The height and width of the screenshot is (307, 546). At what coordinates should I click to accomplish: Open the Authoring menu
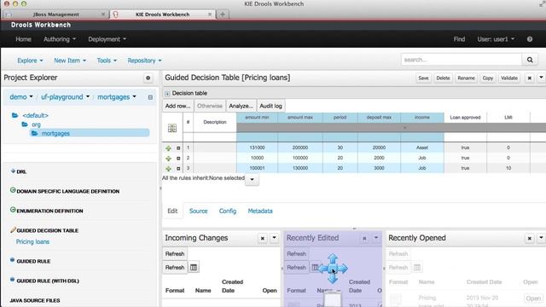point(60,39)
